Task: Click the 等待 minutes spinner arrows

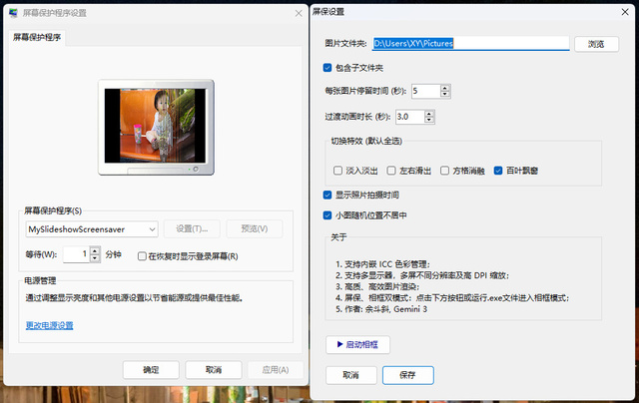Action: point(95,255)
